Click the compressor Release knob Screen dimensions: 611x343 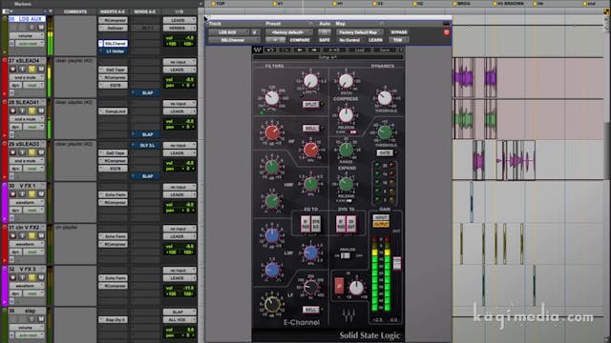[346, 114]
